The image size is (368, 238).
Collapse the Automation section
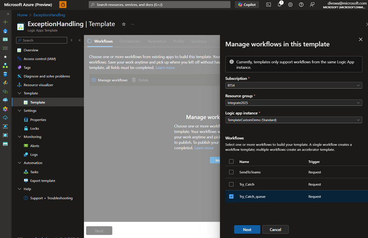(x=20, y=163)
